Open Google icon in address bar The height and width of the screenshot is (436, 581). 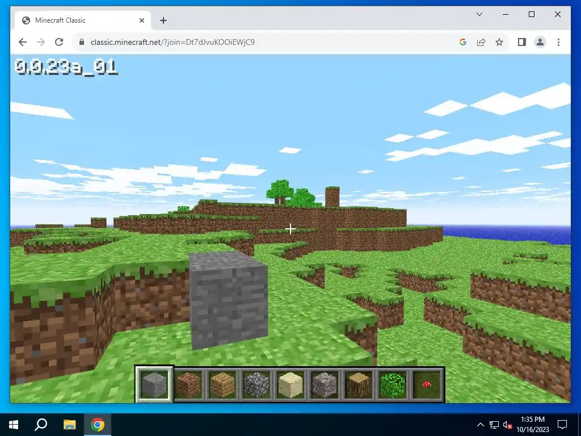pyautogui.click(x=463, y=42)
